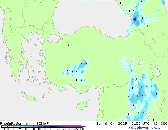Image resolution: width=168 pixels, height=130 pixels.
Task: Click the '0.1' legend scale label
Action: pos(3,129)
